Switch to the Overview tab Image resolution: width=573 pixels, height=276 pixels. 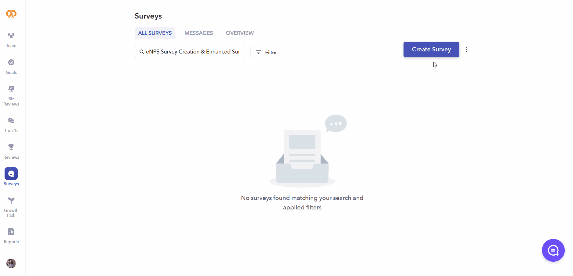coord(240,33)
